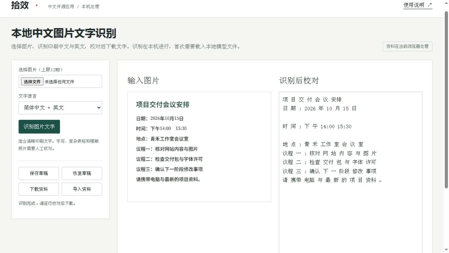Image resolution: width=449 pixels, height=253 pixels.
Task: Click the 下载资料 button
Action: click(39, 189)
